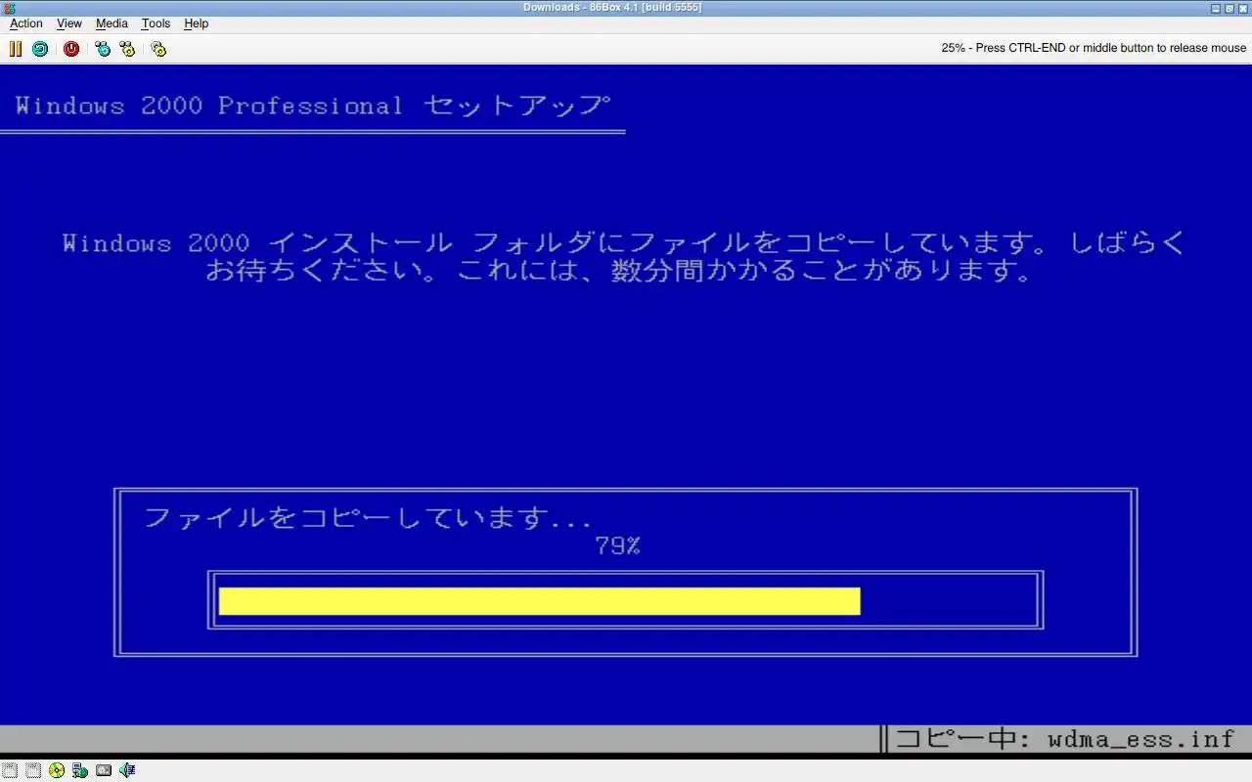Open machine settings via the gear toolbar icon

158,49
